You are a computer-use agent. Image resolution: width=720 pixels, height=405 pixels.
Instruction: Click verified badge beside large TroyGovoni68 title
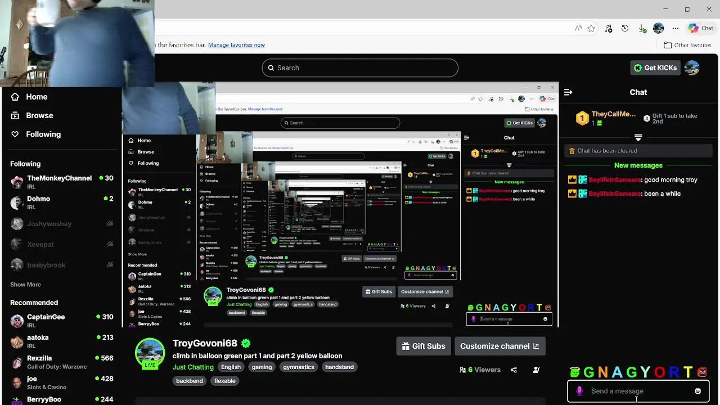(x=246, y=343)
